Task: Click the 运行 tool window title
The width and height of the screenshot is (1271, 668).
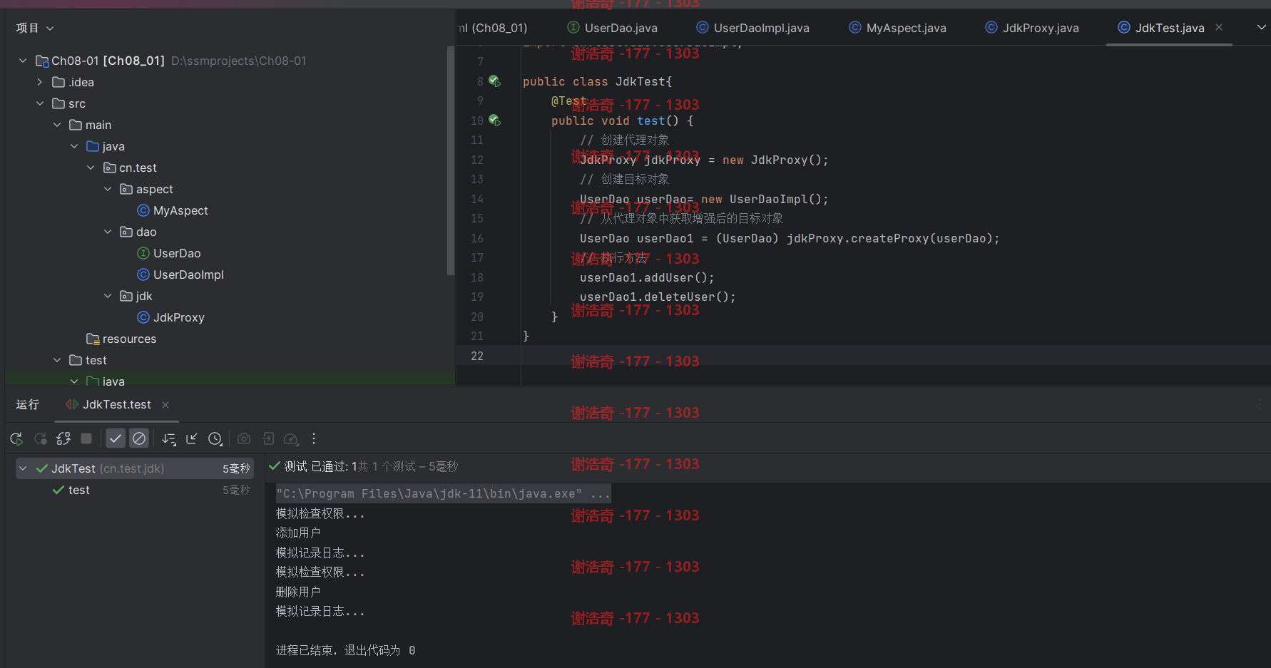Action: click(x=27, y=405)
